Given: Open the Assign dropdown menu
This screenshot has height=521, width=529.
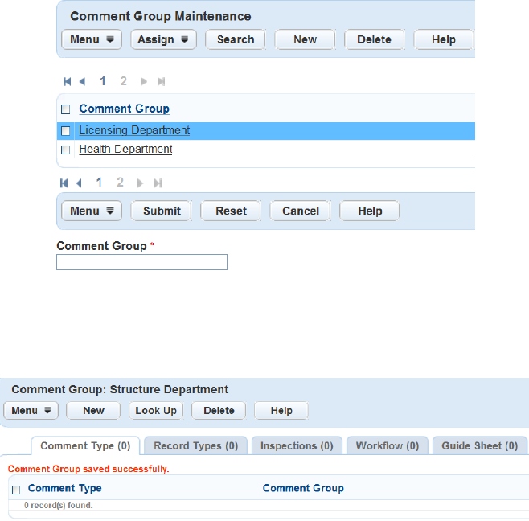Looking at the screenshot, I should tap(163, 39).
